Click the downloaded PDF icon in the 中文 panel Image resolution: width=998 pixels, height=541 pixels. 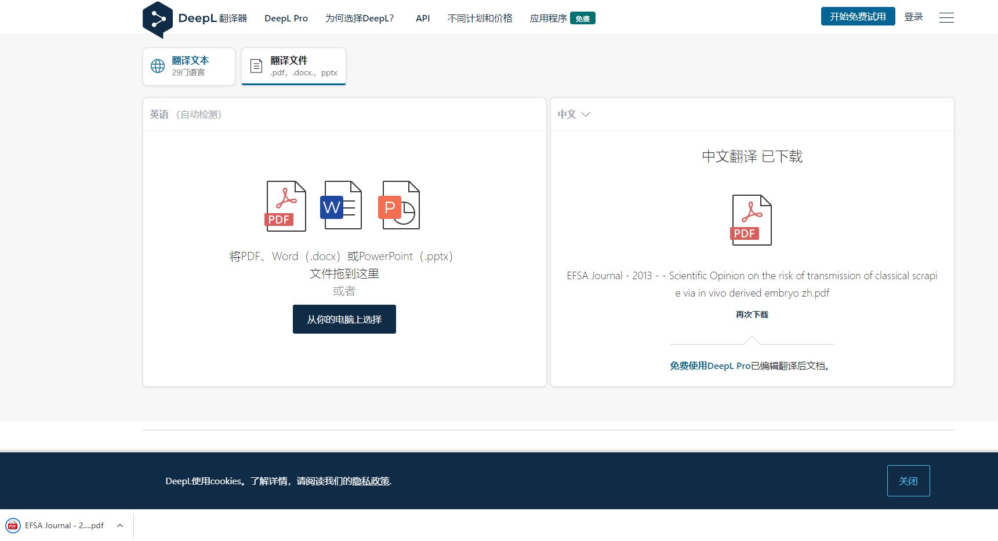tap(752, 220)
